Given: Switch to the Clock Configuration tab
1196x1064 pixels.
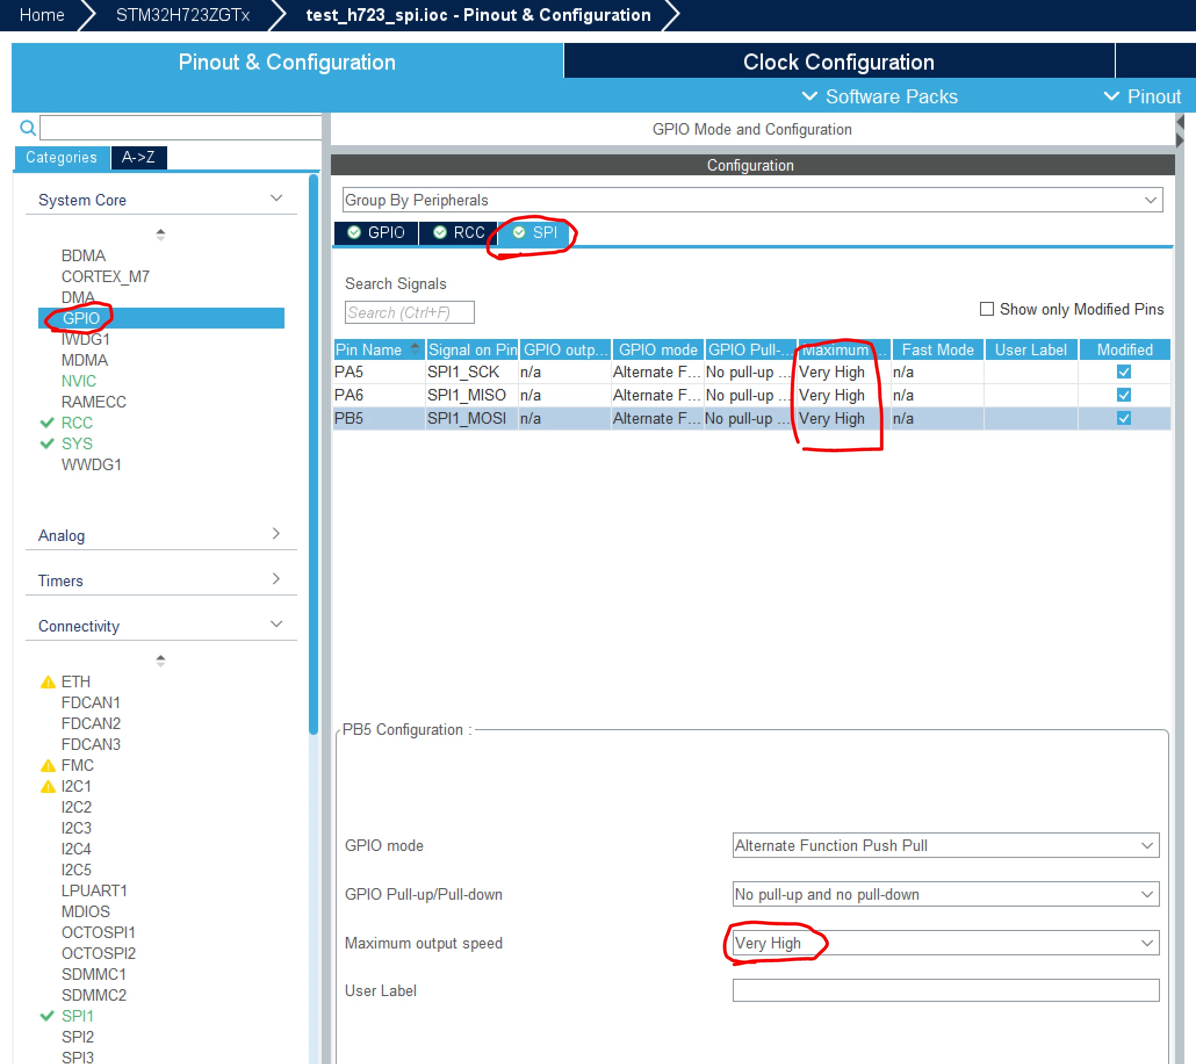Looking at the screenshot, I should pos(839,61).
